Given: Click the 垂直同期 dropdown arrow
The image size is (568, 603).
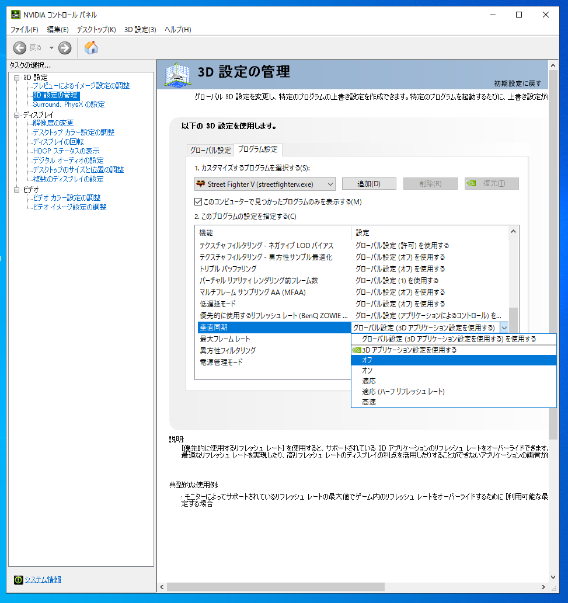Looking at the screenshot, I should click(504, 327).
